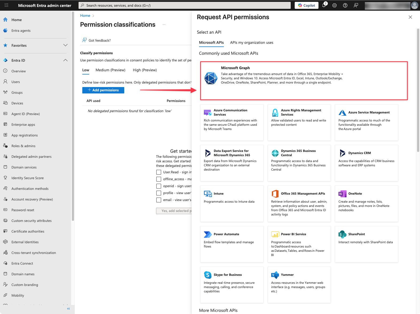This screenshot has width=420, height=314.
Task: Click the SharePoint icon
Action: coord(343,234)
